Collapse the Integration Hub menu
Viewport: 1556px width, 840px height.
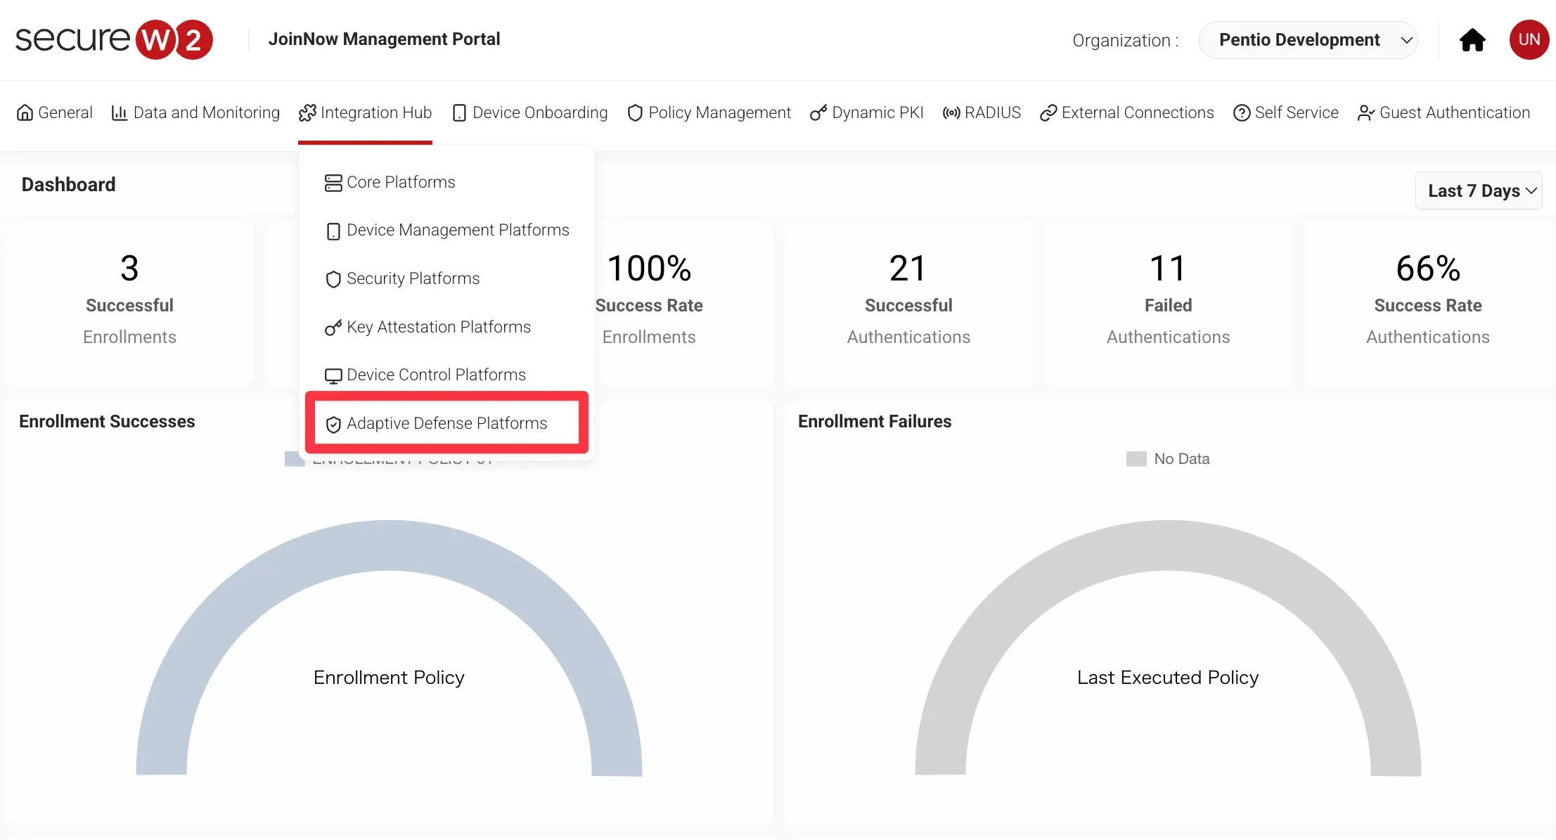click(x=365, y=112)
